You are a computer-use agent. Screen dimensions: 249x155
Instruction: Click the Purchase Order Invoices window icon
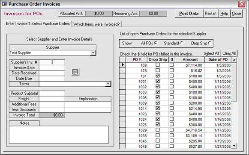(x=4, y=4)
